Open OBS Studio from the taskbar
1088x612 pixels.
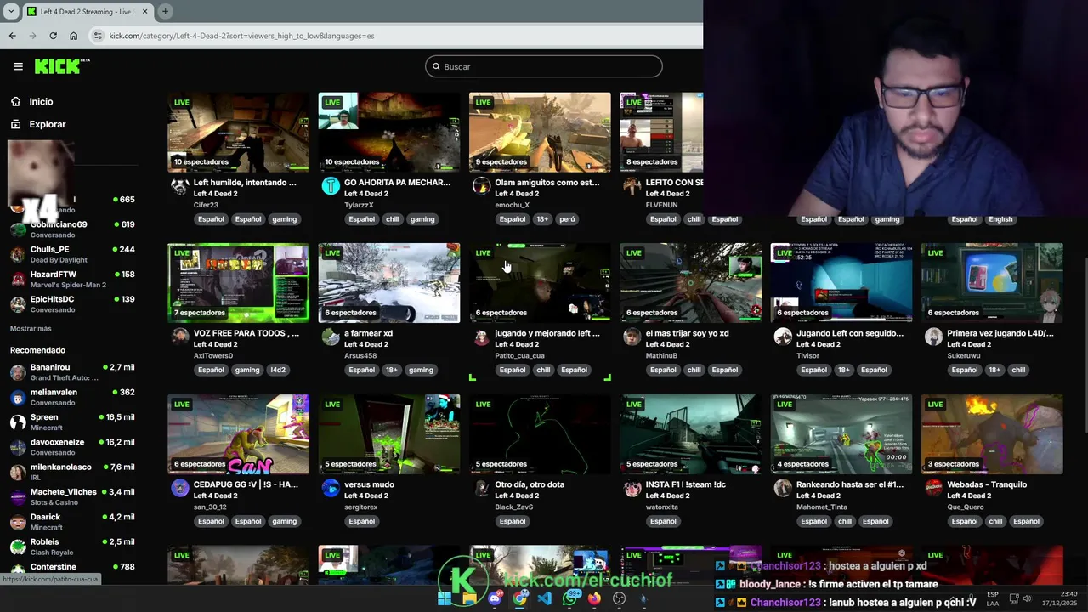[620, 598]
